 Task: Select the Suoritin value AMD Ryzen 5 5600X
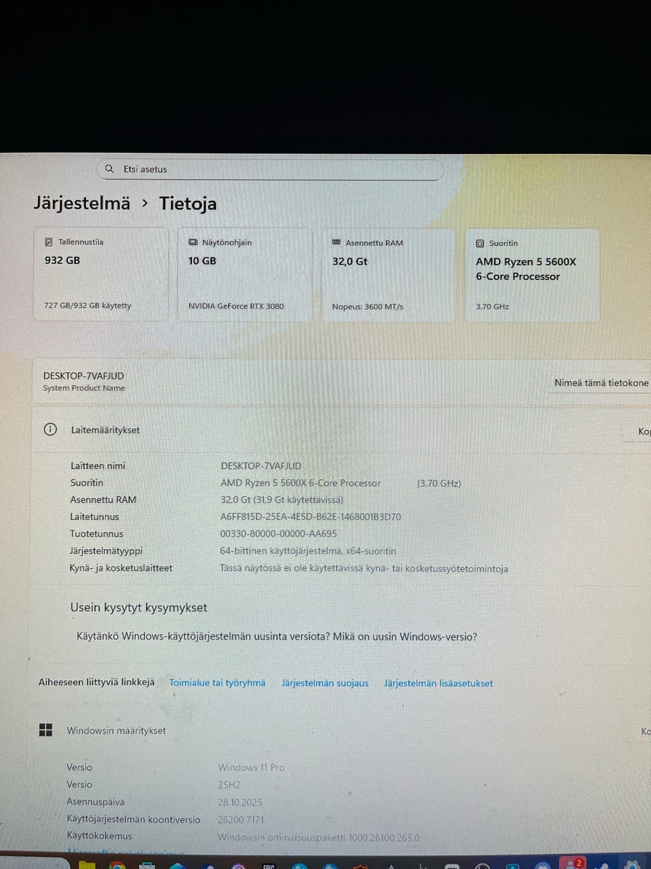pyautogui.click(x=300, y=483)
